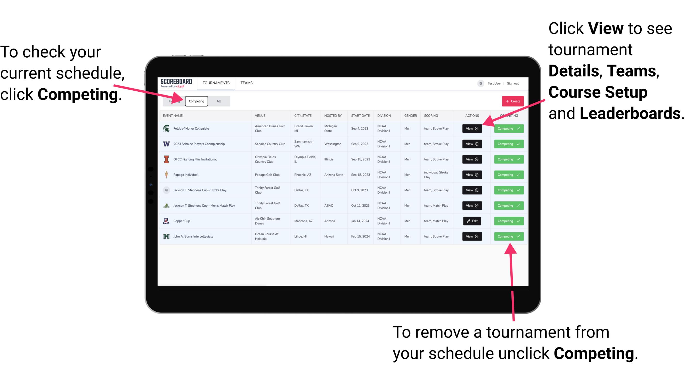Click the TOURNAMENTS menu item
Screen dimensions: 685x369
click(216, 83)
